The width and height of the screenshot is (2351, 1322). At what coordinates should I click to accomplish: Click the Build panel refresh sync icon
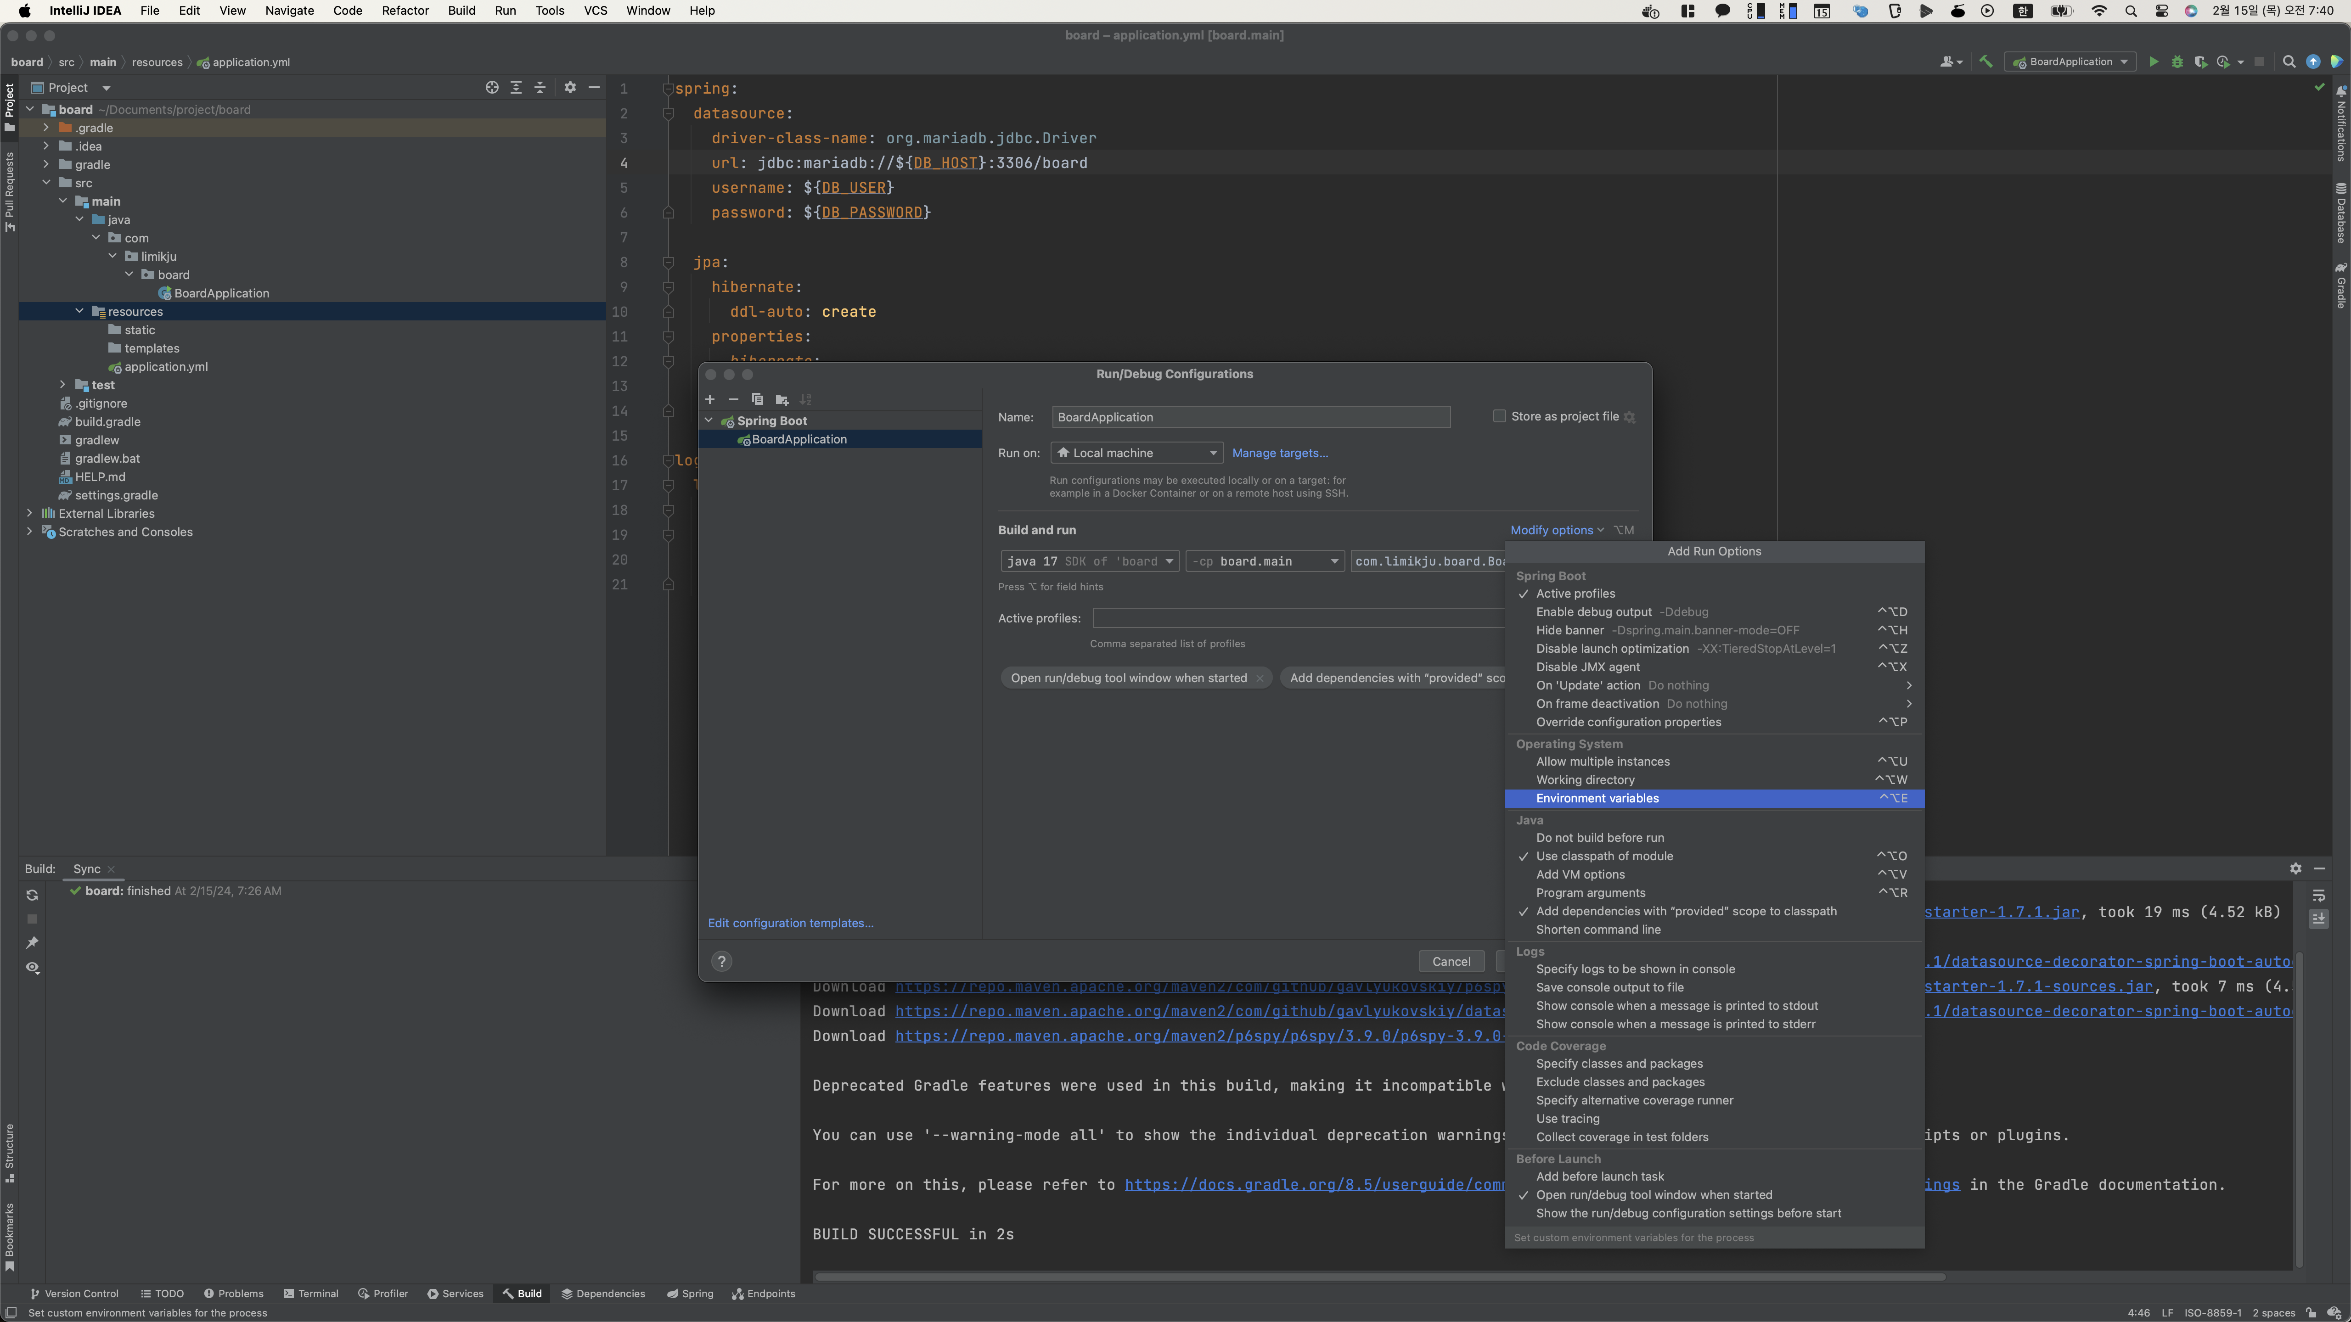[x=32, y=895]
